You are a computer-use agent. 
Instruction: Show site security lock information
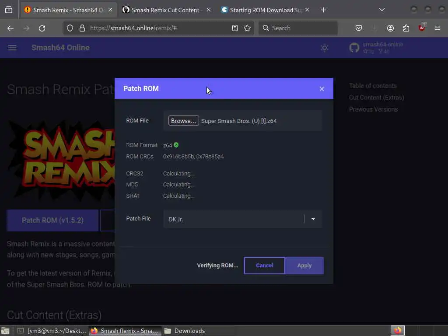(82, 28)
